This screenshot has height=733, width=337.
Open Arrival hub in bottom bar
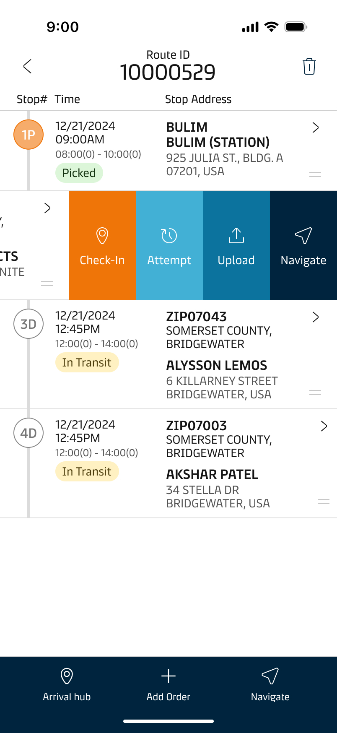(x=67, y=684)
